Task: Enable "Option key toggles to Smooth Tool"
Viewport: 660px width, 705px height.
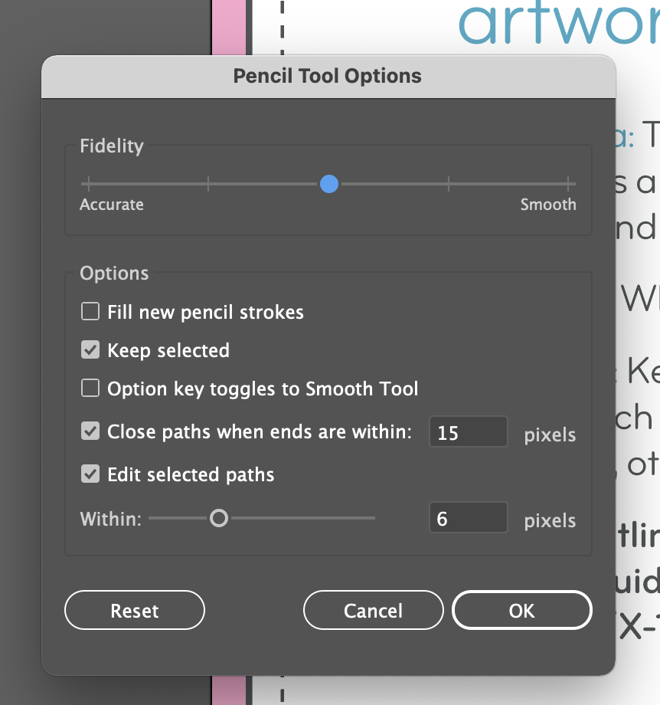Action: click(x=90, y=389)
